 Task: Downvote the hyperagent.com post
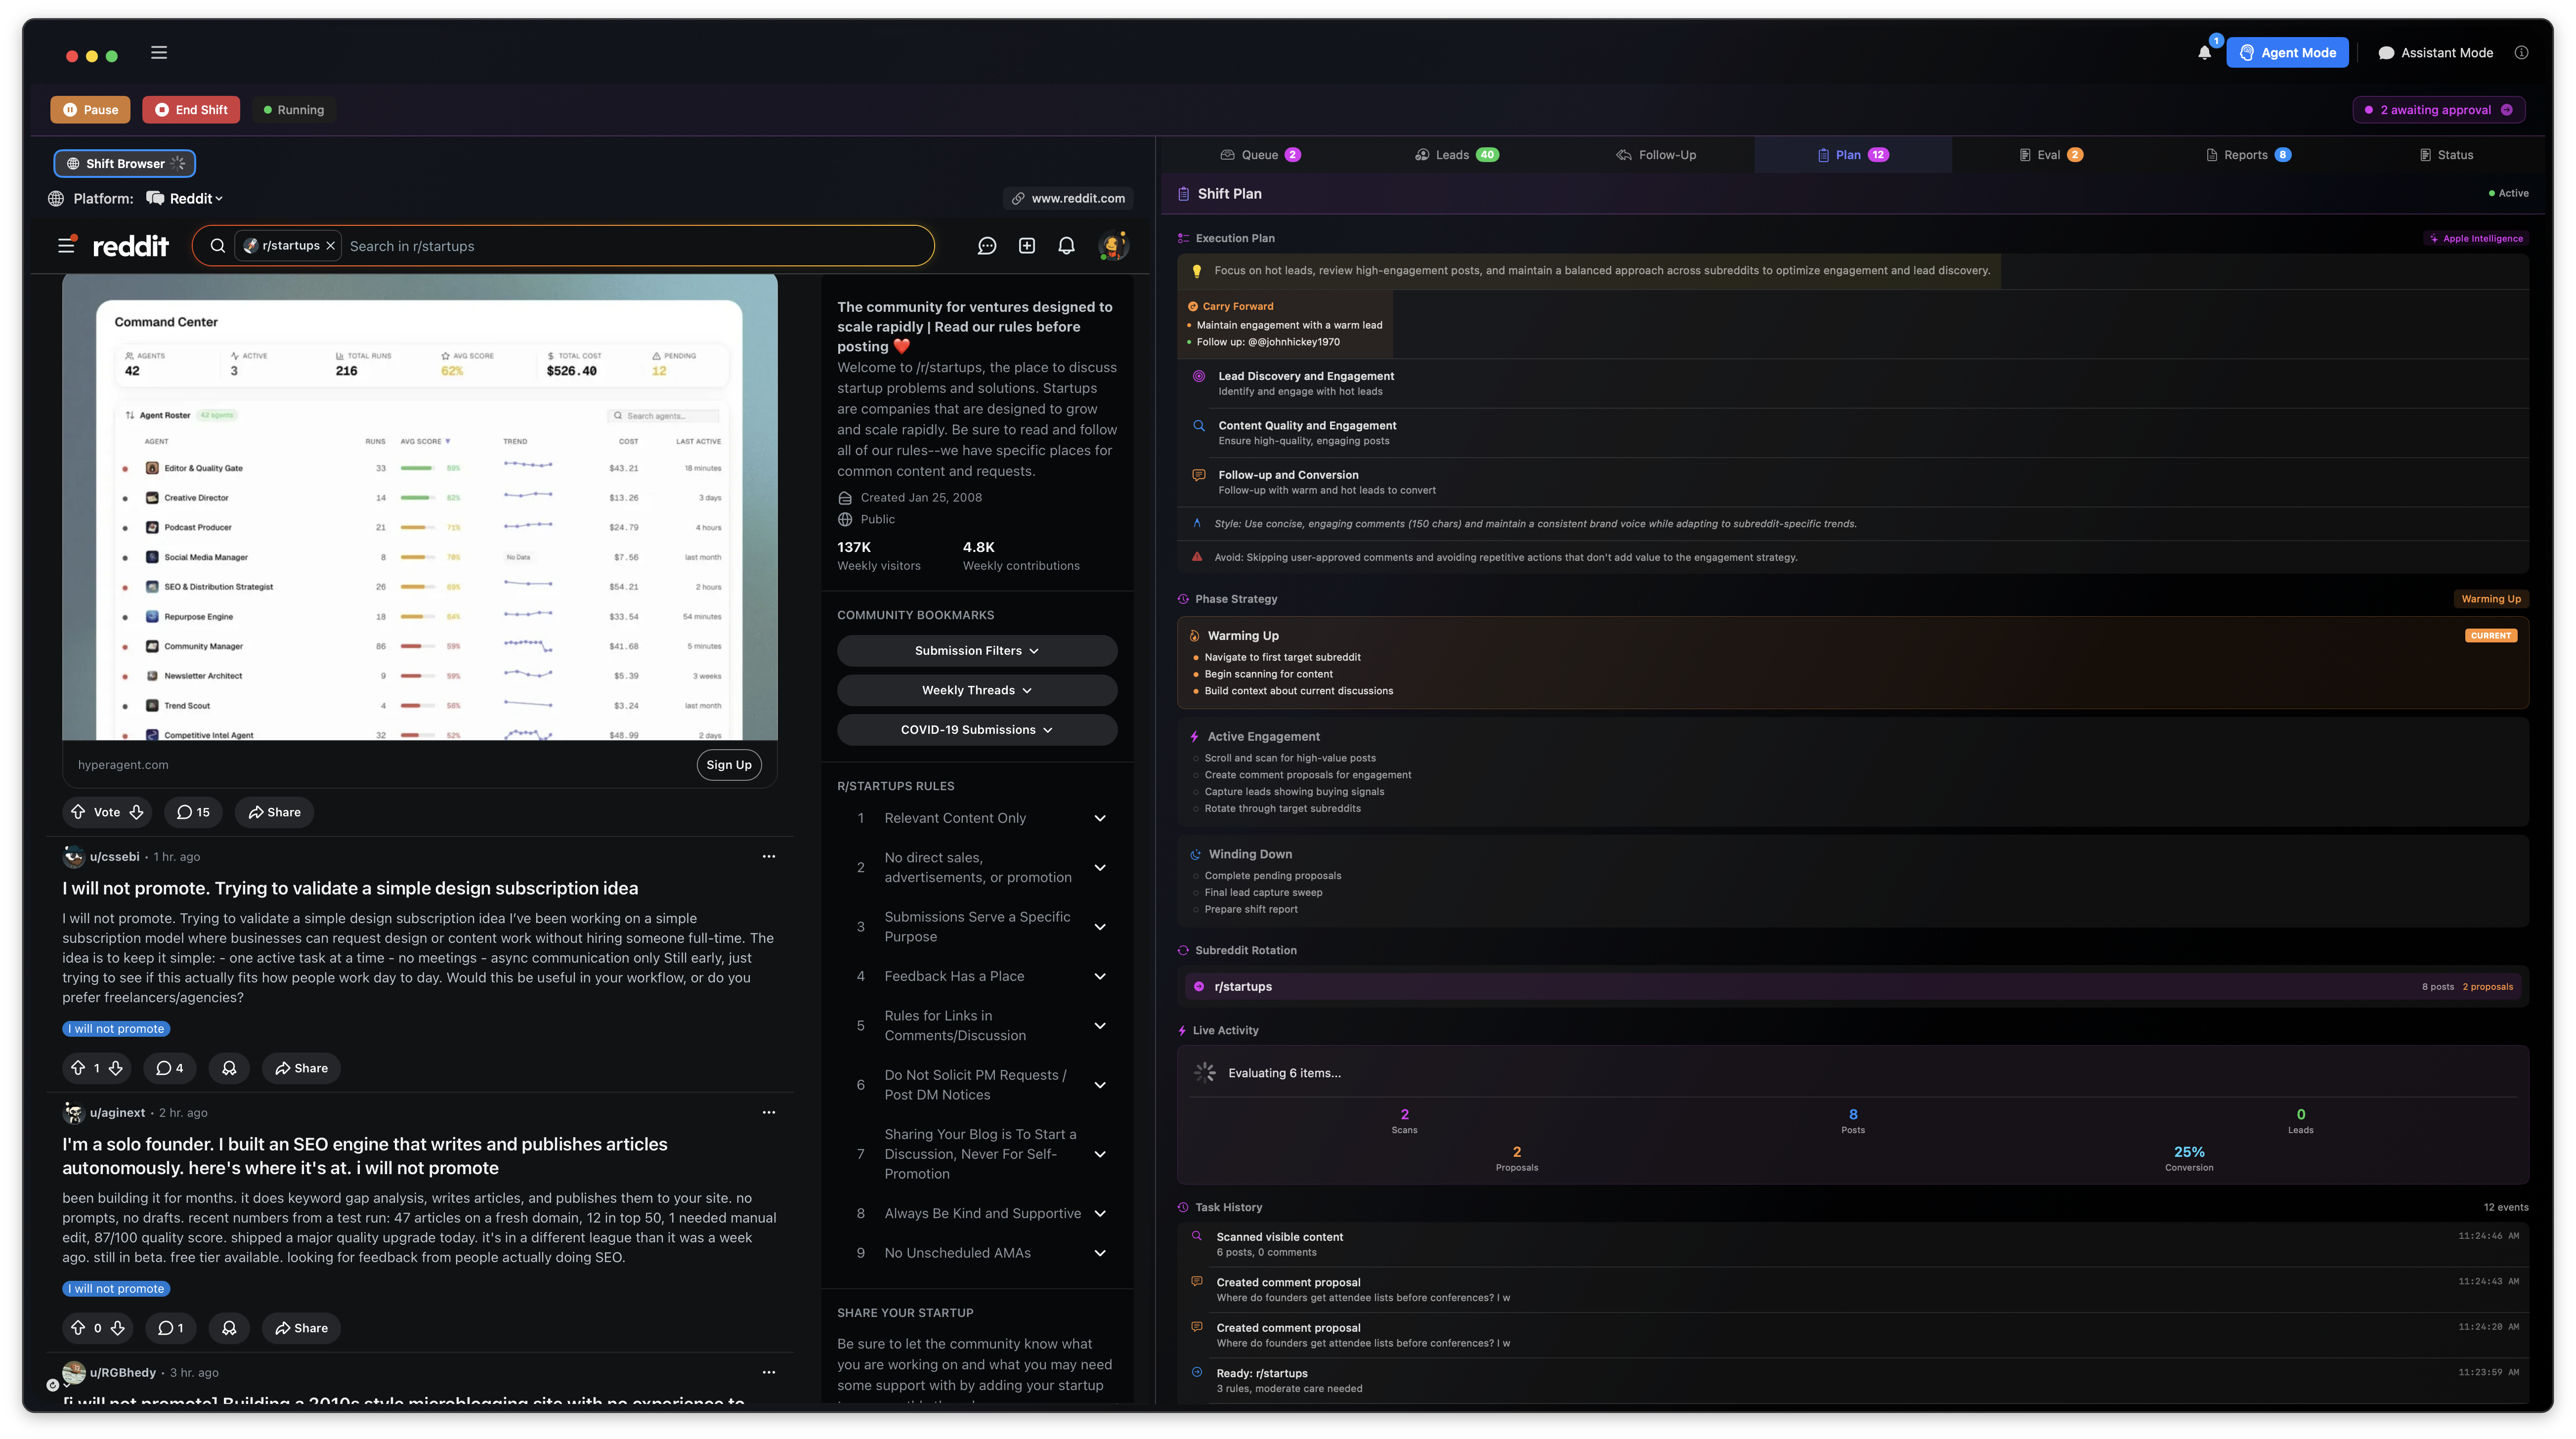[137, 812]
